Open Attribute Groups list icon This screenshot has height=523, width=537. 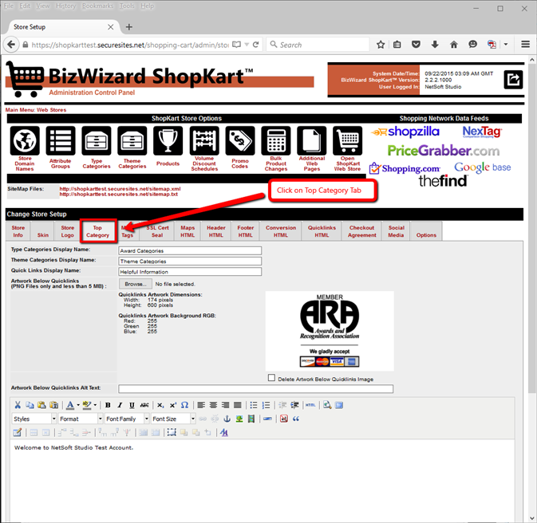[x=61, y=140]
